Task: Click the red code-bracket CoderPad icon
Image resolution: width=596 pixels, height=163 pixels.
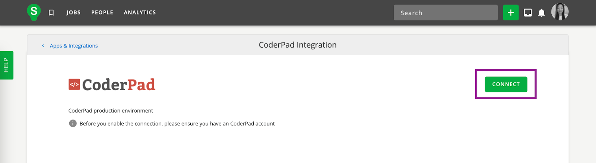Action: 74,84
